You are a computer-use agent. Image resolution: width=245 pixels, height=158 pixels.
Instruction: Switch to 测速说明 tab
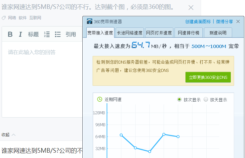tap(218, 33)
